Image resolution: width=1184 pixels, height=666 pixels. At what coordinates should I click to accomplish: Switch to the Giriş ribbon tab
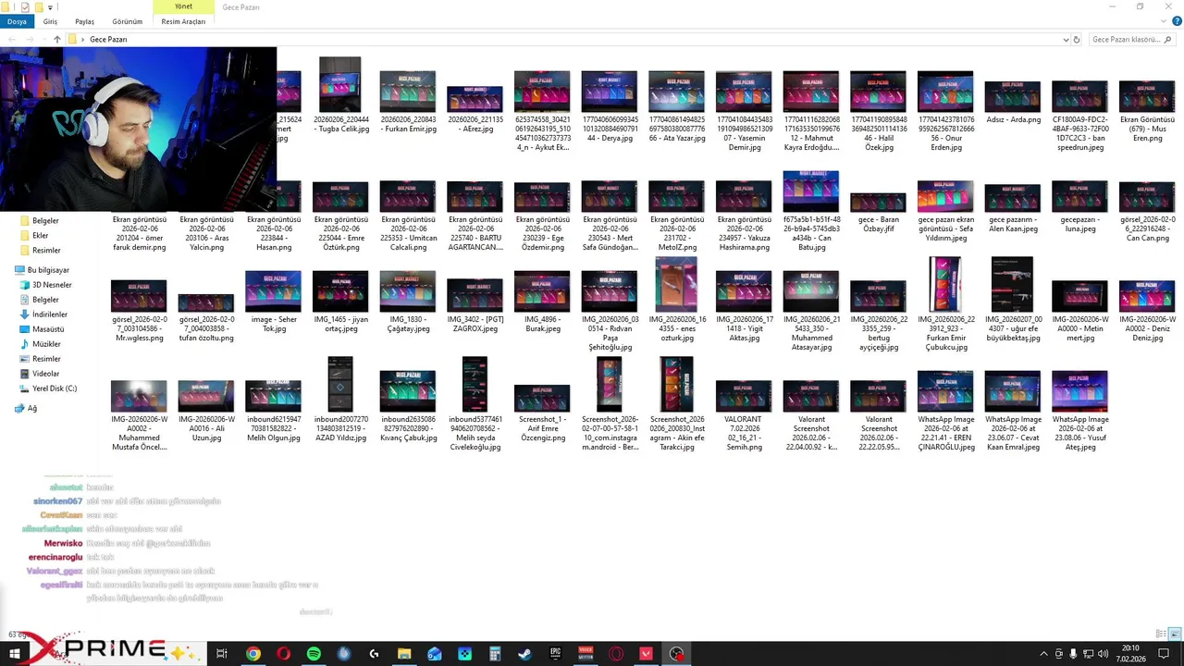pyautogui.click(x=50, y=21)
